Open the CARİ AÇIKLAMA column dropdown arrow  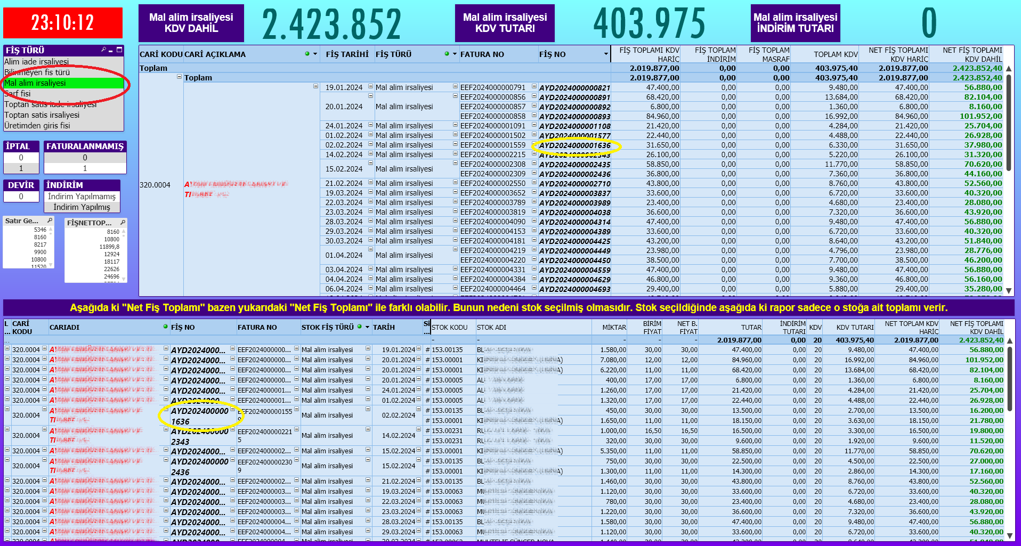315,54
